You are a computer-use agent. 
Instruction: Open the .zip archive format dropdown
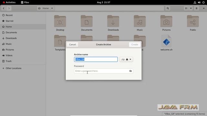[x=126, y=59]
